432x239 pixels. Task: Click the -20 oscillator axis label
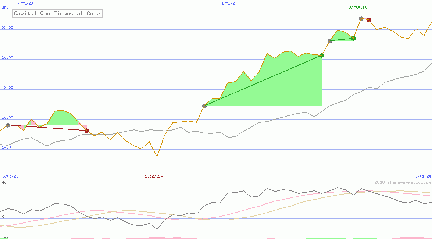[5, 236]
